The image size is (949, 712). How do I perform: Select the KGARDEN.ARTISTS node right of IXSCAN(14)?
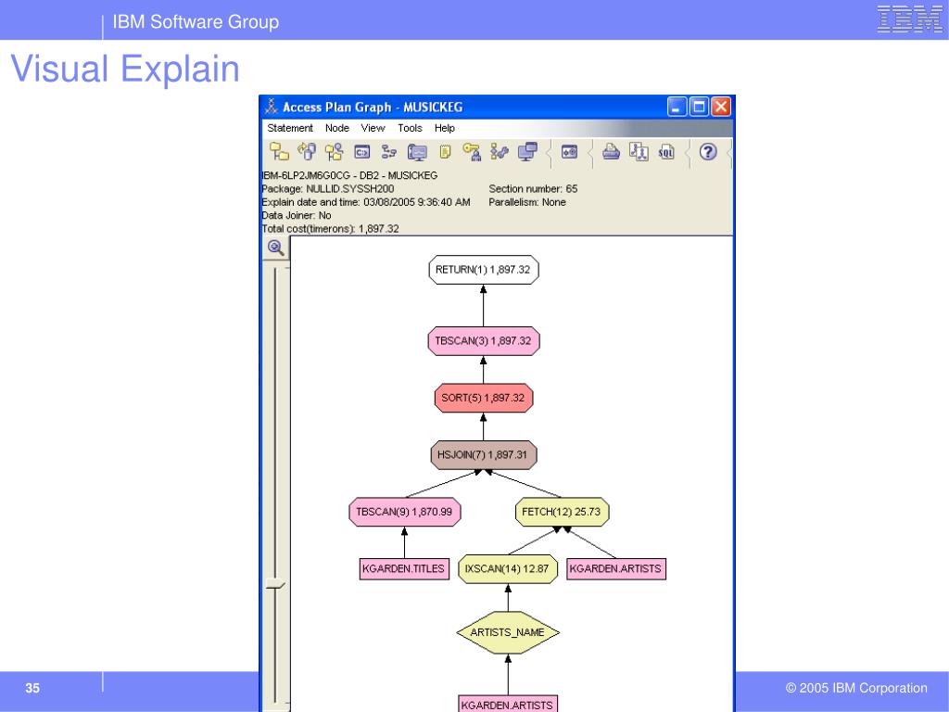pos(616,569)
